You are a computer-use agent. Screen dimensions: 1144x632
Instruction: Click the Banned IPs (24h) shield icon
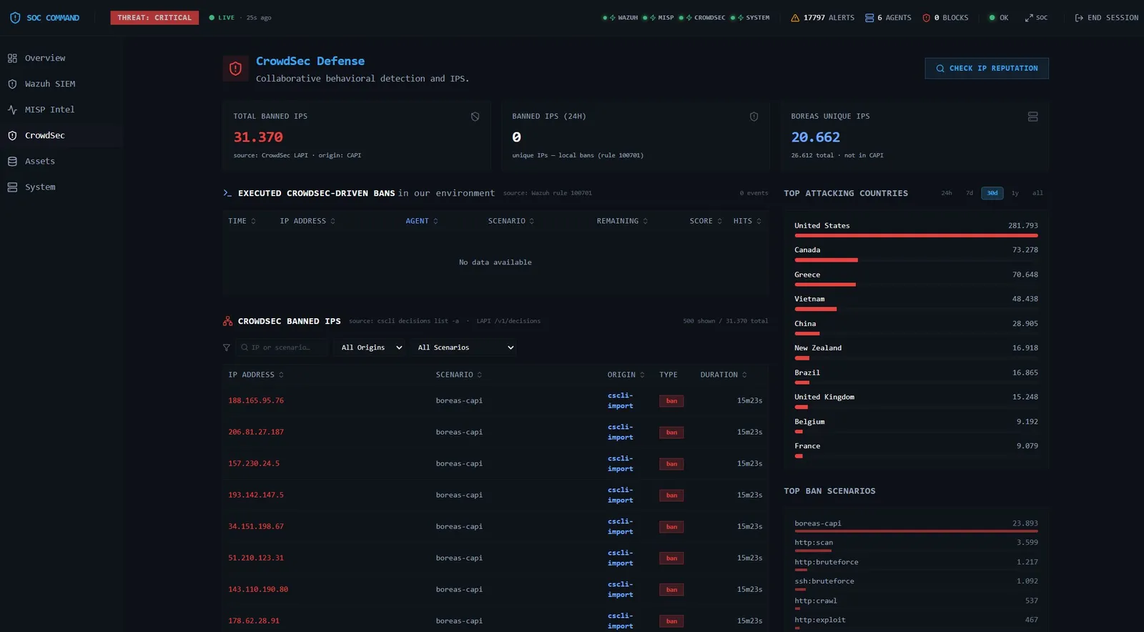(x=754, y=117)
